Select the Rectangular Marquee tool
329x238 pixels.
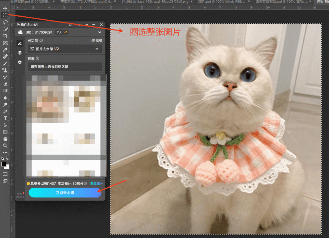[x=5, y=15]
